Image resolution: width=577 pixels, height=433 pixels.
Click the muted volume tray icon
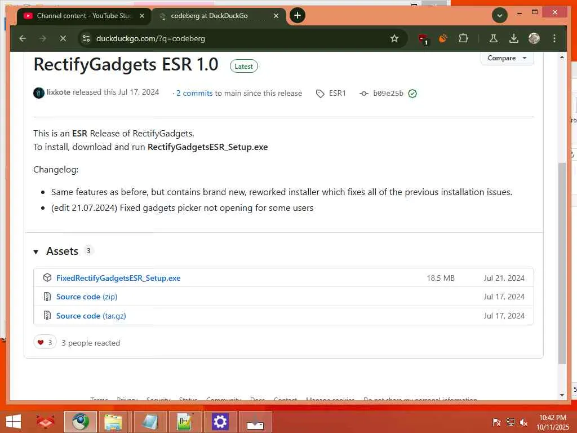(523, 422)
